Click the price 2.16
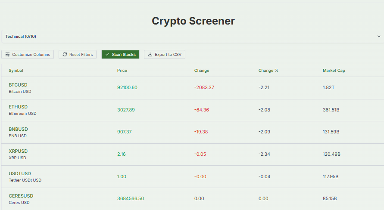 pyautogui.click(x=122, y=154)
